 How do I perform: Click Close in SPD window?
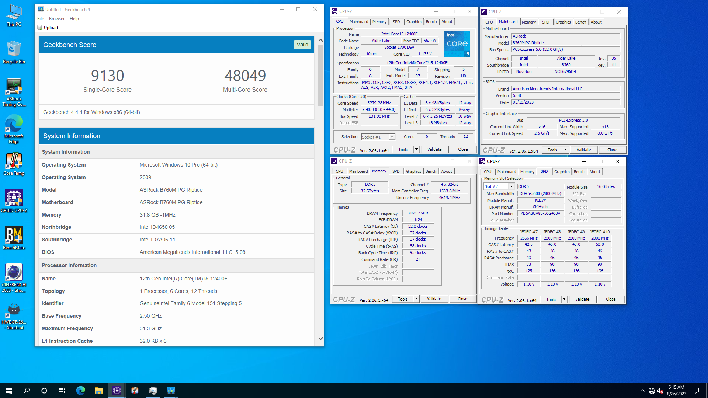[611, 299]
